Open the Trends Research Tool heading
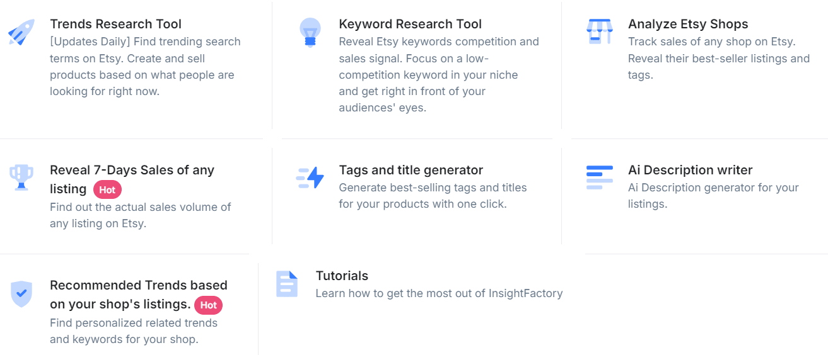The image size is (828, 355). (x=115, y=25)
